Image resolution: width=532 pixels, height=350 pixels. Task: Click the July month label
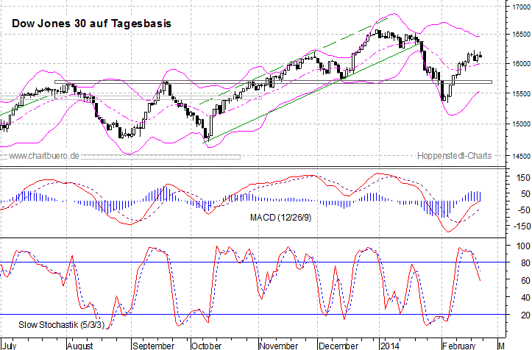coord(9,346)
